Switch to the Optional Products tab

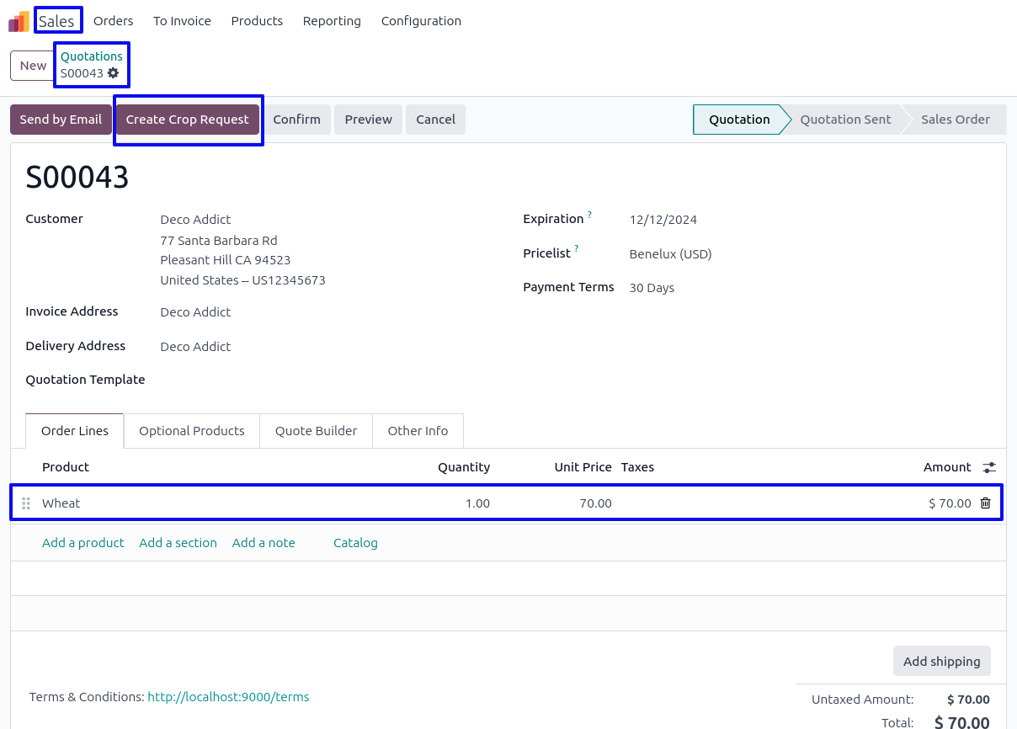(191, 431)
